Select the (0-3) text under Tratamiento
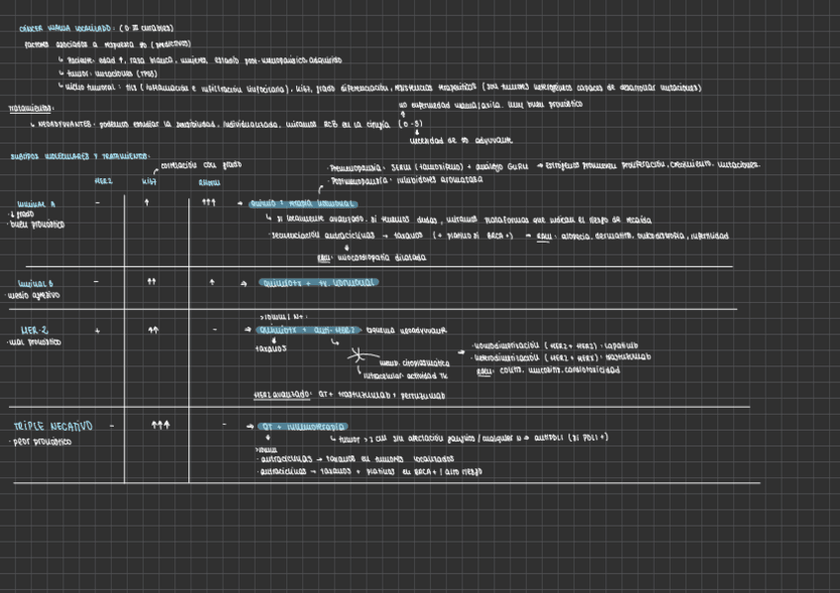Viewport: 840px width, 593px height. pyautogui.click(x=409, y=125)
